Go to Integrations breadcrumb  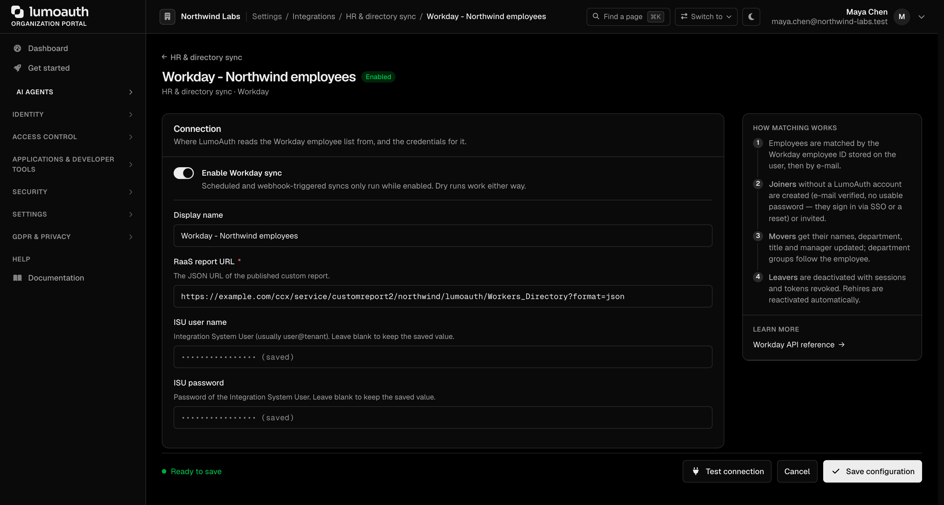click(314, 17)
